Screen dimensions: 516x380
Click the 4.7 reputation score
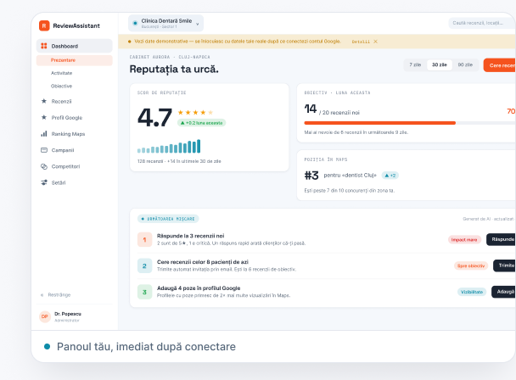pos(154,117)
